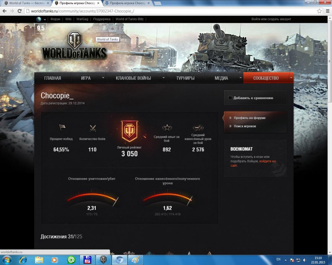Open the СООБЩЕСТВО menu item
Image resolution: width=332 pixels, height=265 pixels.
266,78
